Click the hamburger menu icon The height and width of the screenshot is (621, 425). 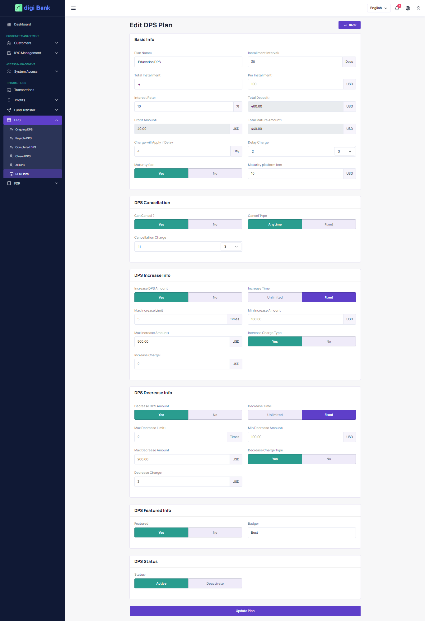[x=73, y=8]
